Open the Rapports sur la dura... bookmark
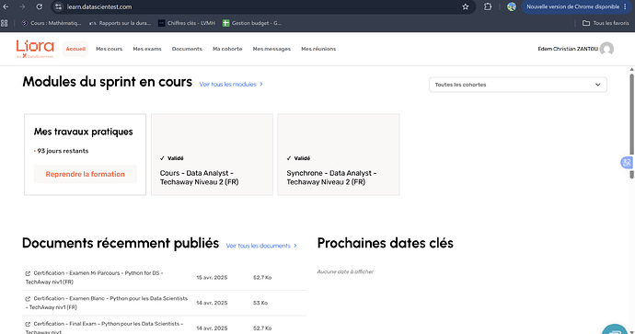635x334 pixels. pyautogui.click(x=121, y=23)
